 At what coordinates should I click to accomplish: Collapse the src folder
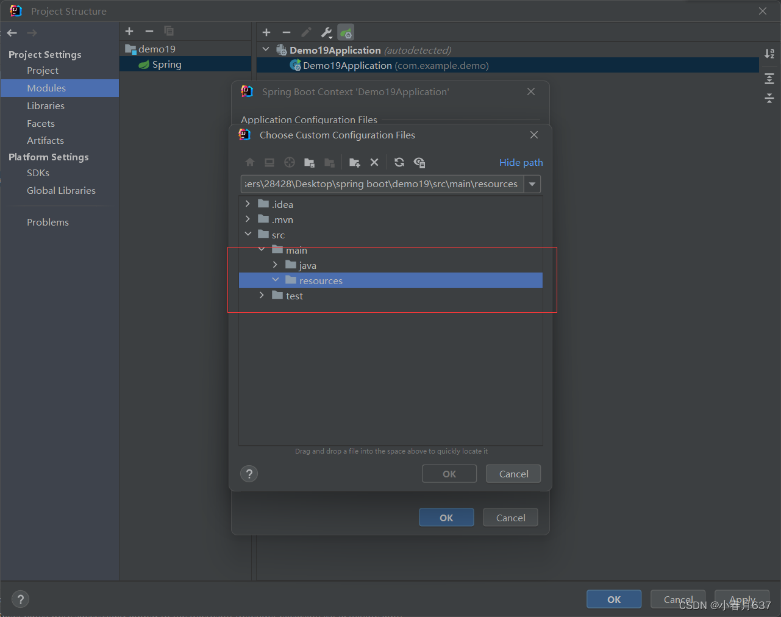[x=248, y=234]
